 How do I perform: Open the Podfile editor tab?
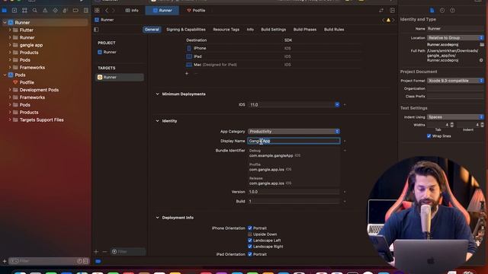196,10
